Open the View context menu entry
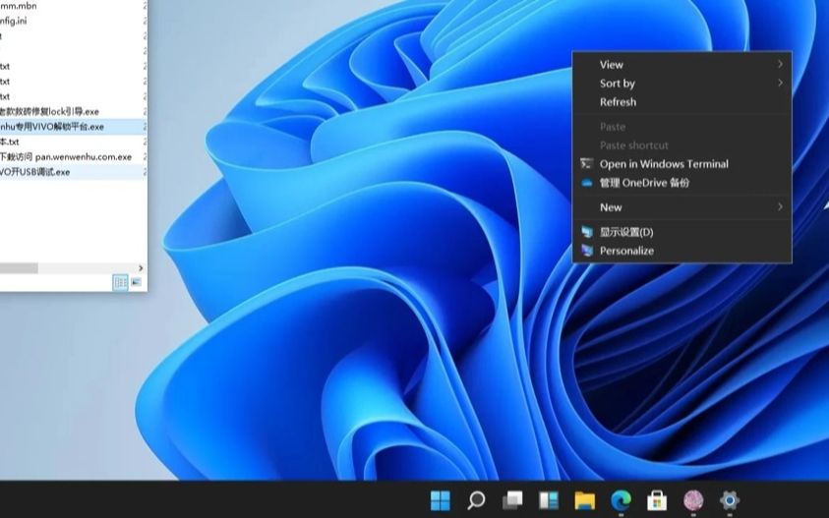 (682, 65)
